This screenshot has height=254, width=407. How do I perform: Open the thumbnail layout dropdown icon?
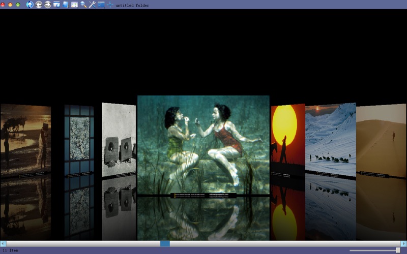[x=74, y=5]
